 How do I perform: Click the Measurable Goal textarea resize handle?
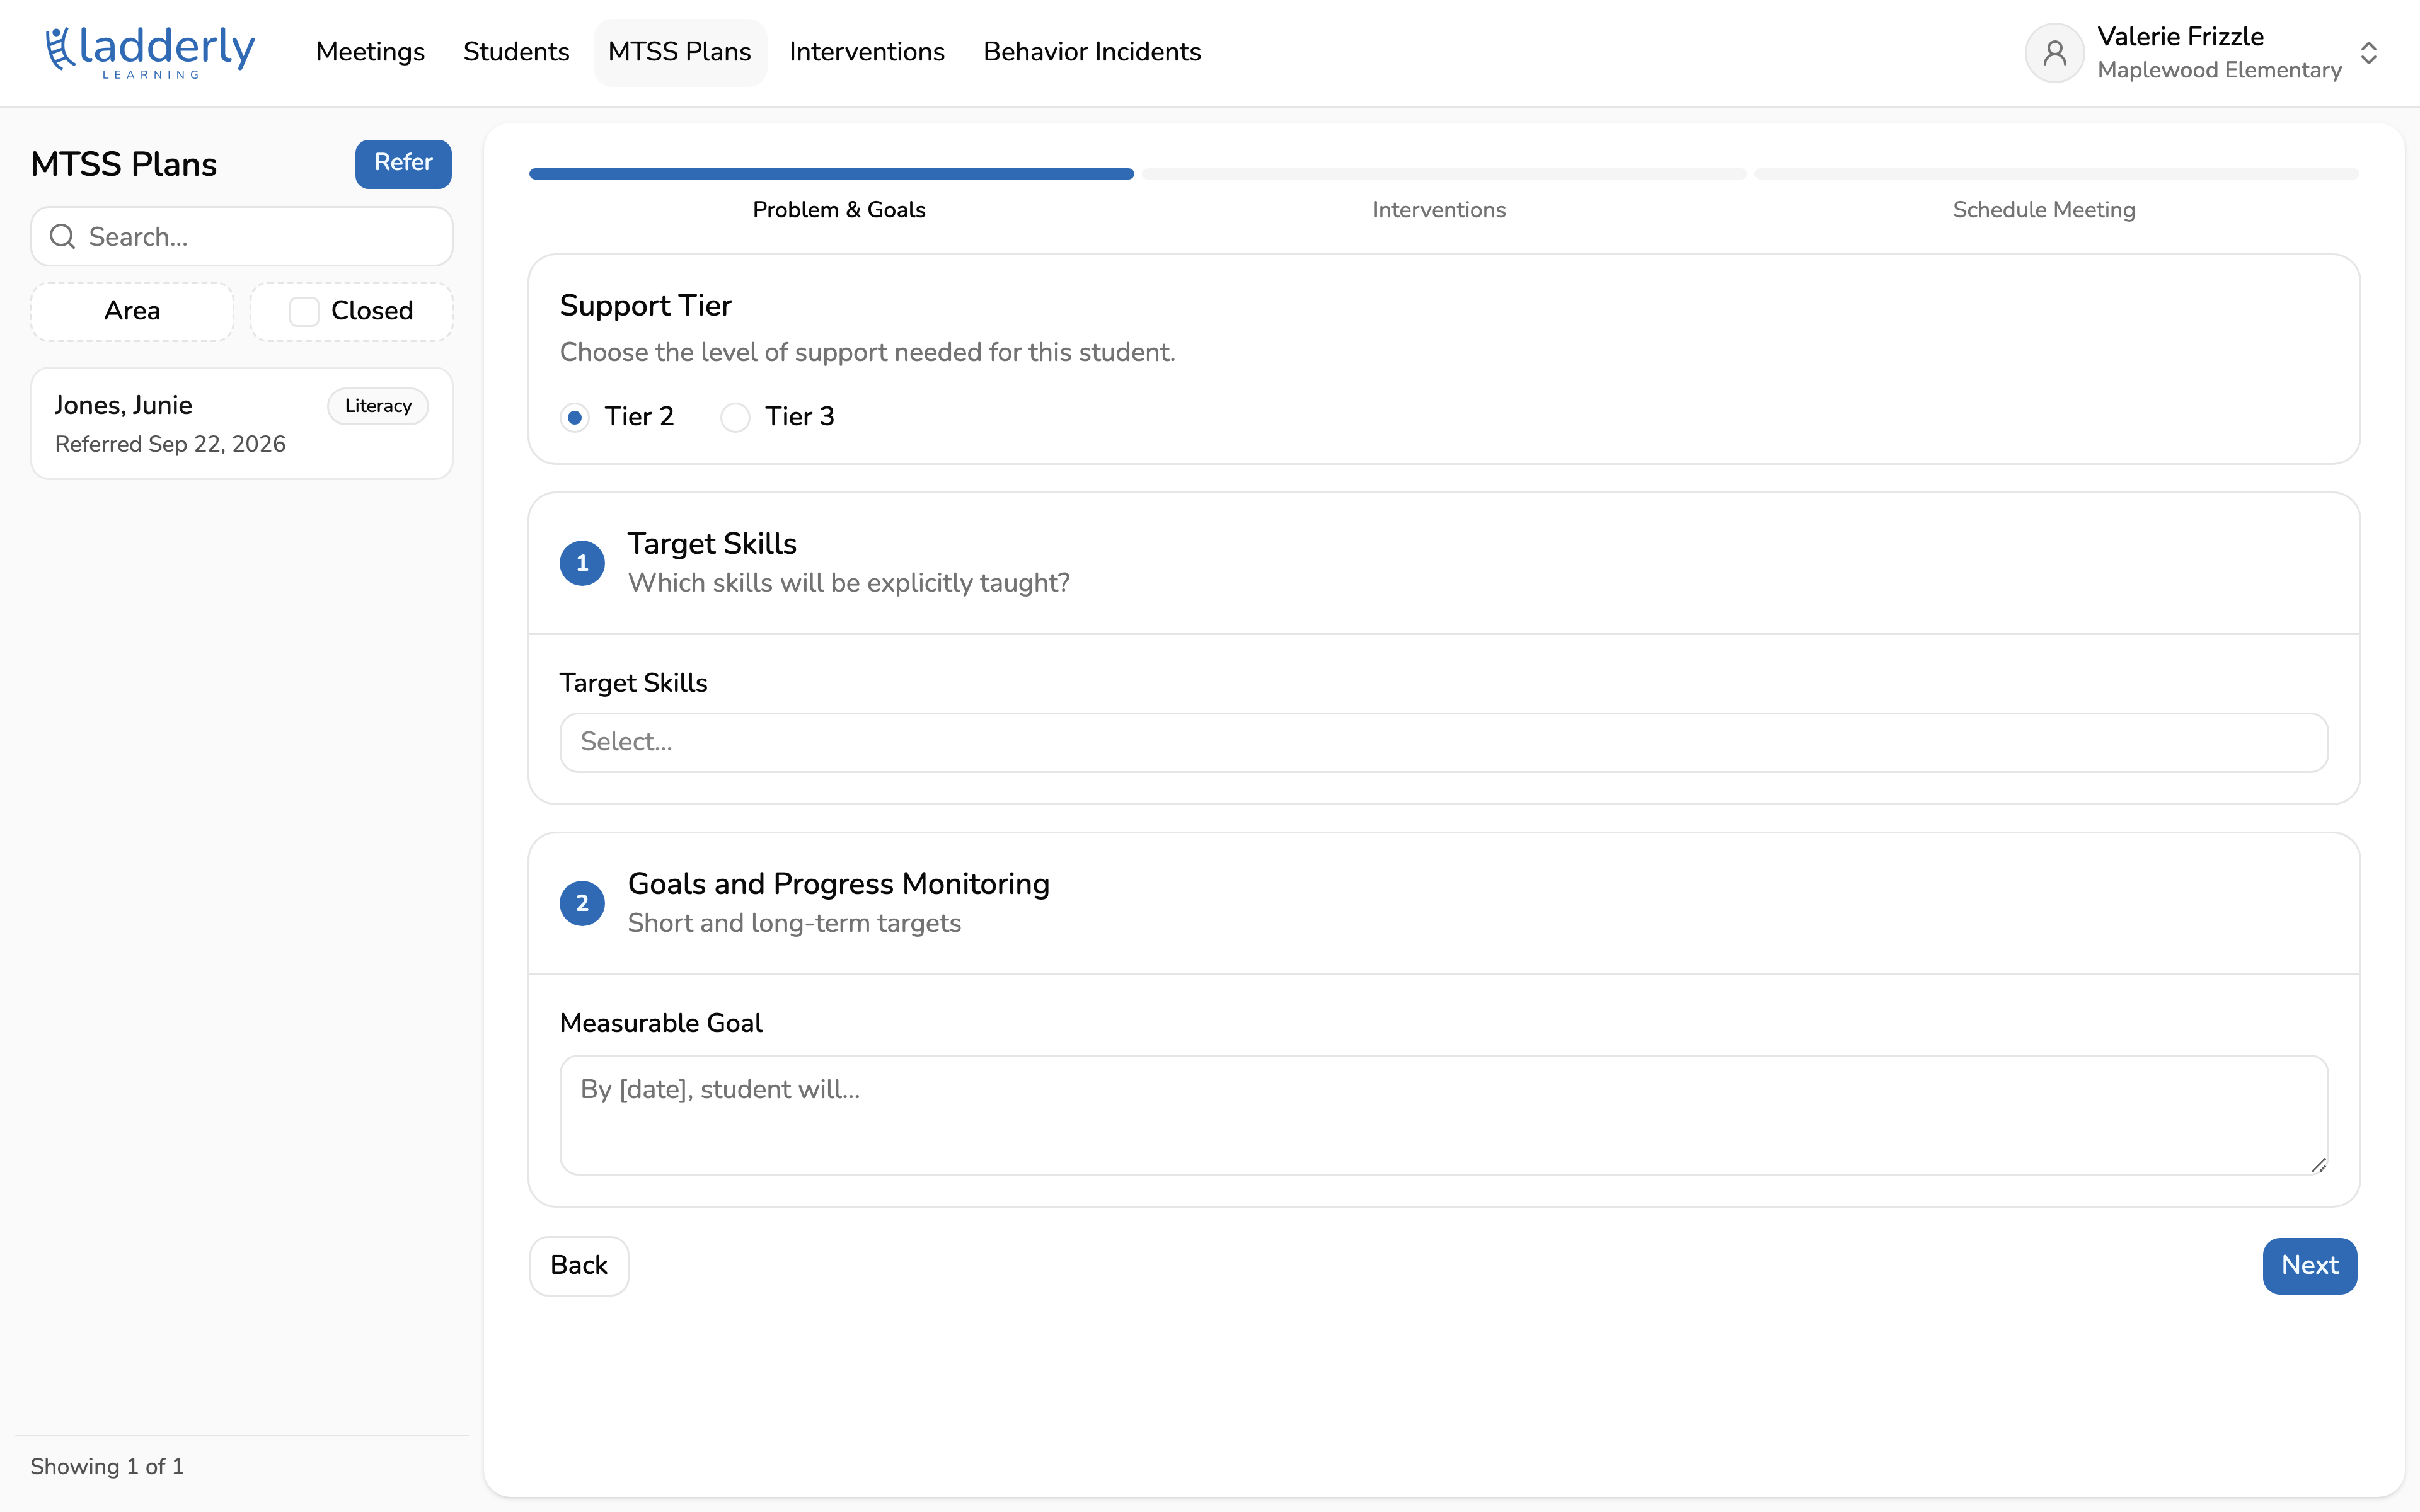[2318, 1164]
